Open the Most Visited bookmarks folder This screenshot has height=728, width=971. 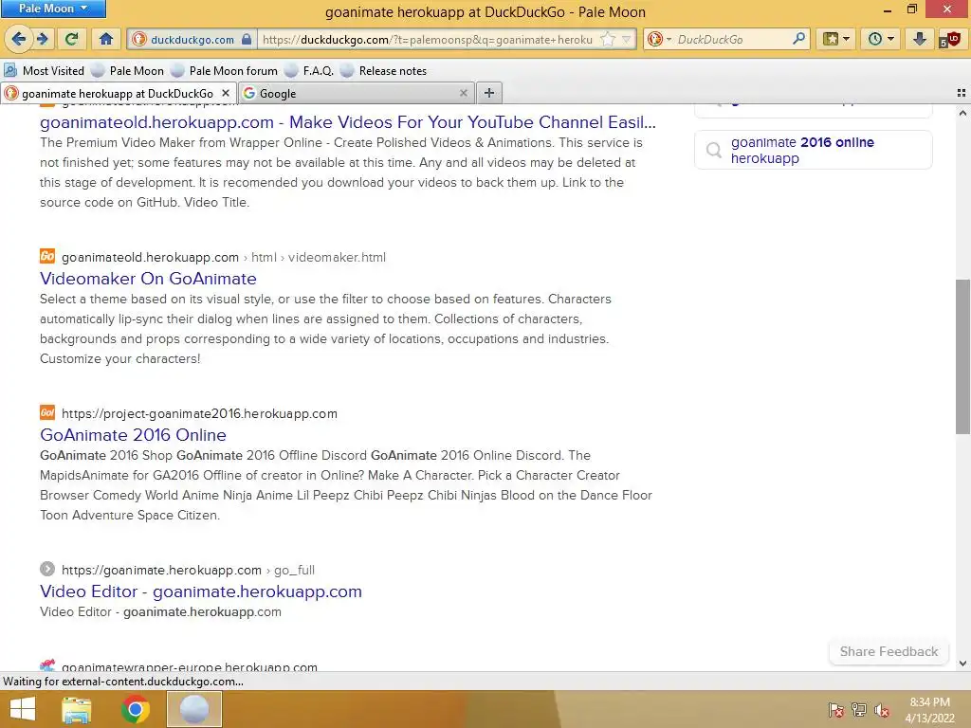pos(44,70)
